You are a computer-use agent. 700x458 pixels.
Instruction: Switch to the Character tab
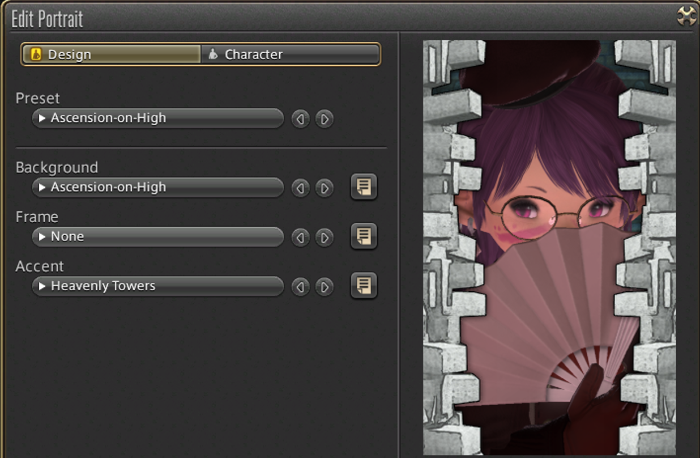coord(290,54)
